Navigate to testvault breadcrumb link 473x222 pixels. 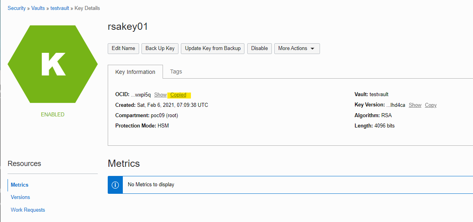[60, 8]
